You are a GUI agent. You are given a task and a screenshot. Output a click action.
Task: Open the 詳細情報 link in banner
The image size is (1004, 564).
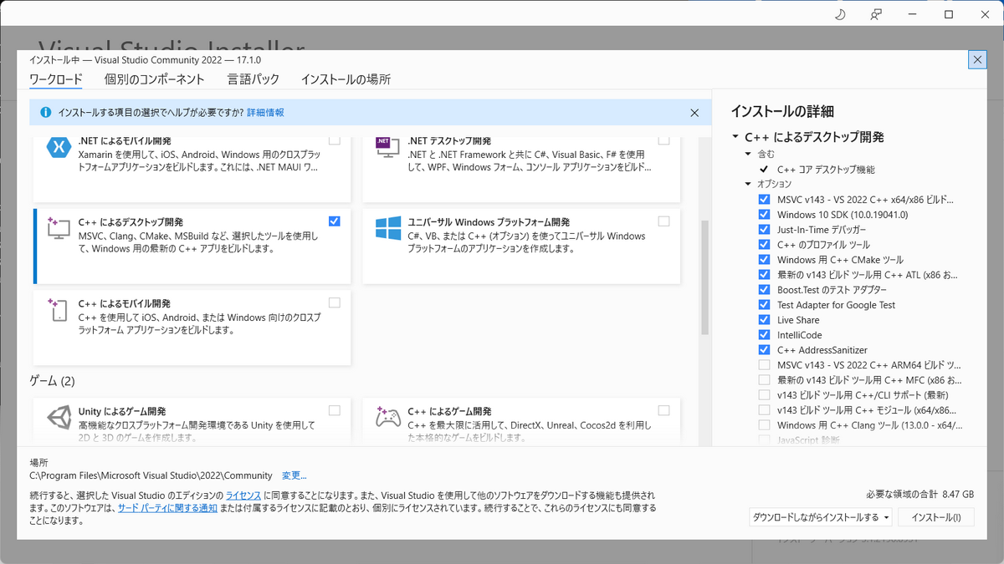pyautogui.click(x=265, y=112)
